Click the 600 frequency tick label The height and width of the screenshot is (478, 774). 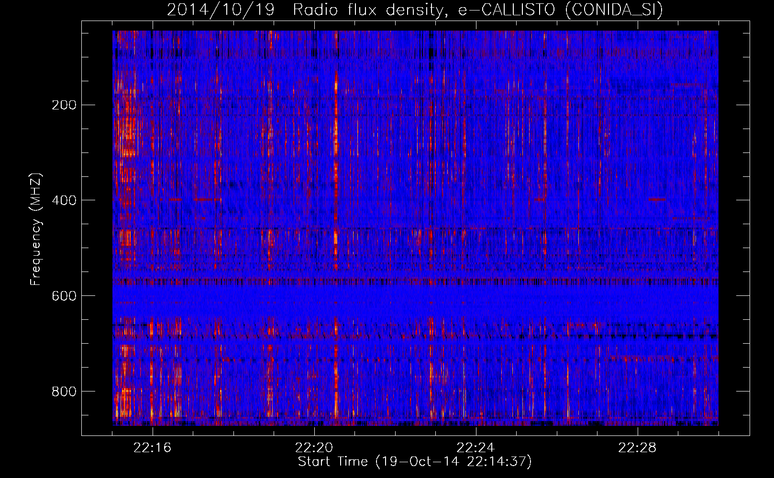coord(64,296)
